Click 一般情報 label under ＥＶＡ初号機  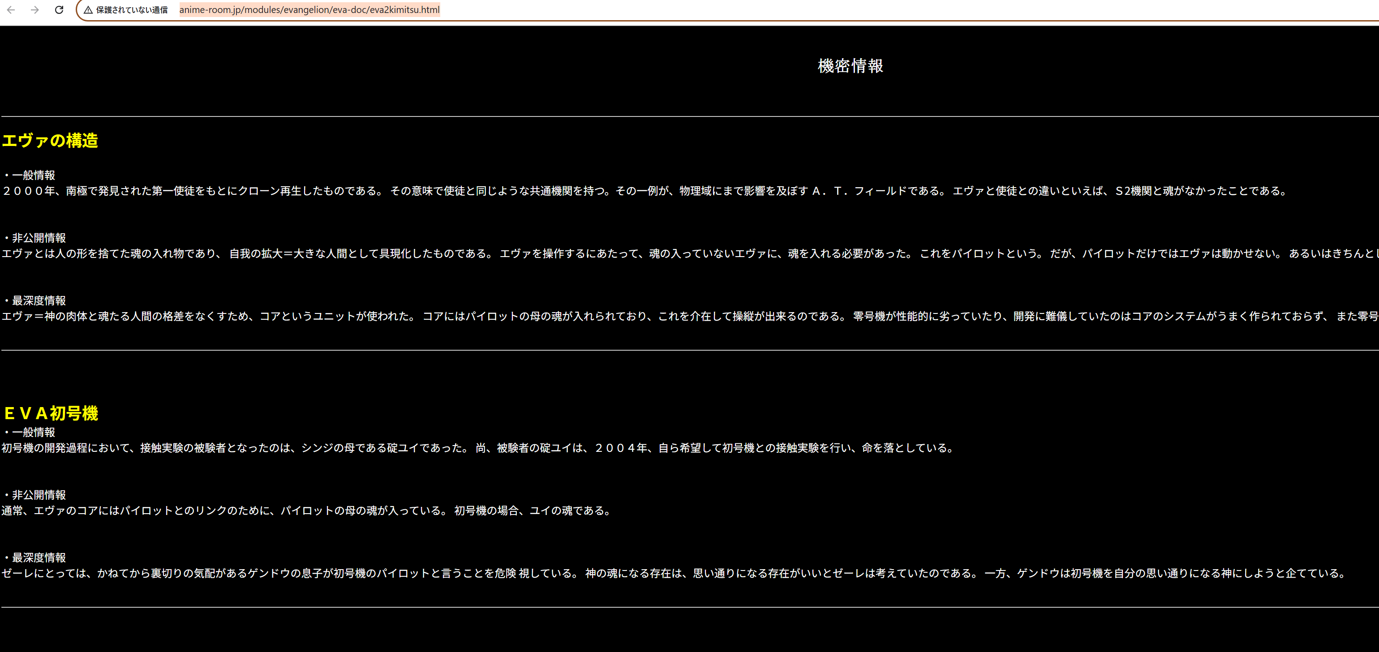coord(33,432)
